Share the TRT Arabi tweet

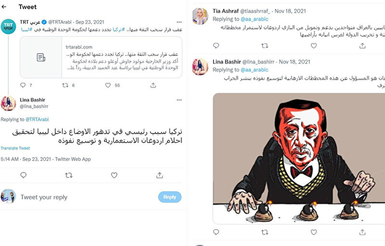click(153, 85)
